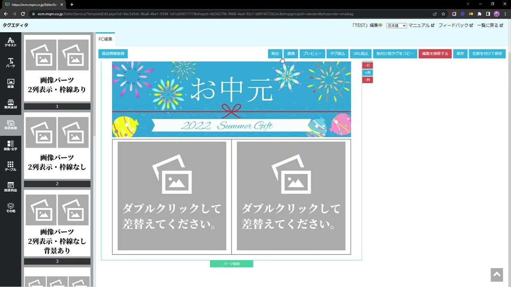The width and height of the screenshot is (511, 287).
Task: Select template 2, 2列表示・枠線なし
Action: tap(57, 145)
